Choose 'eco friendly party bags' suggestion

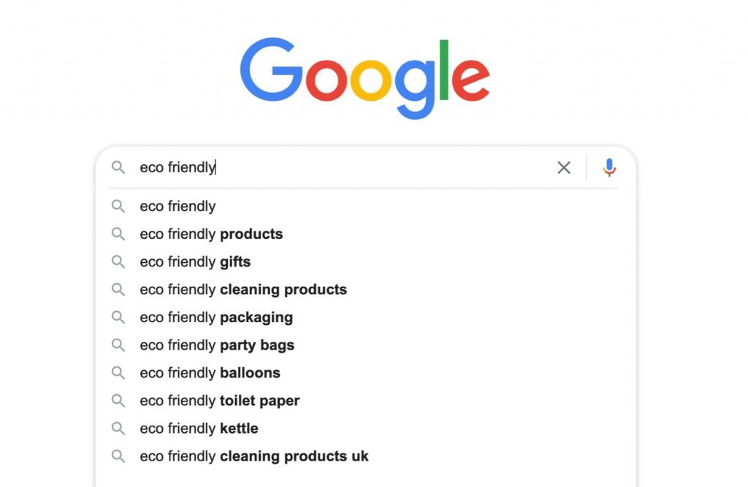point(217,345)
